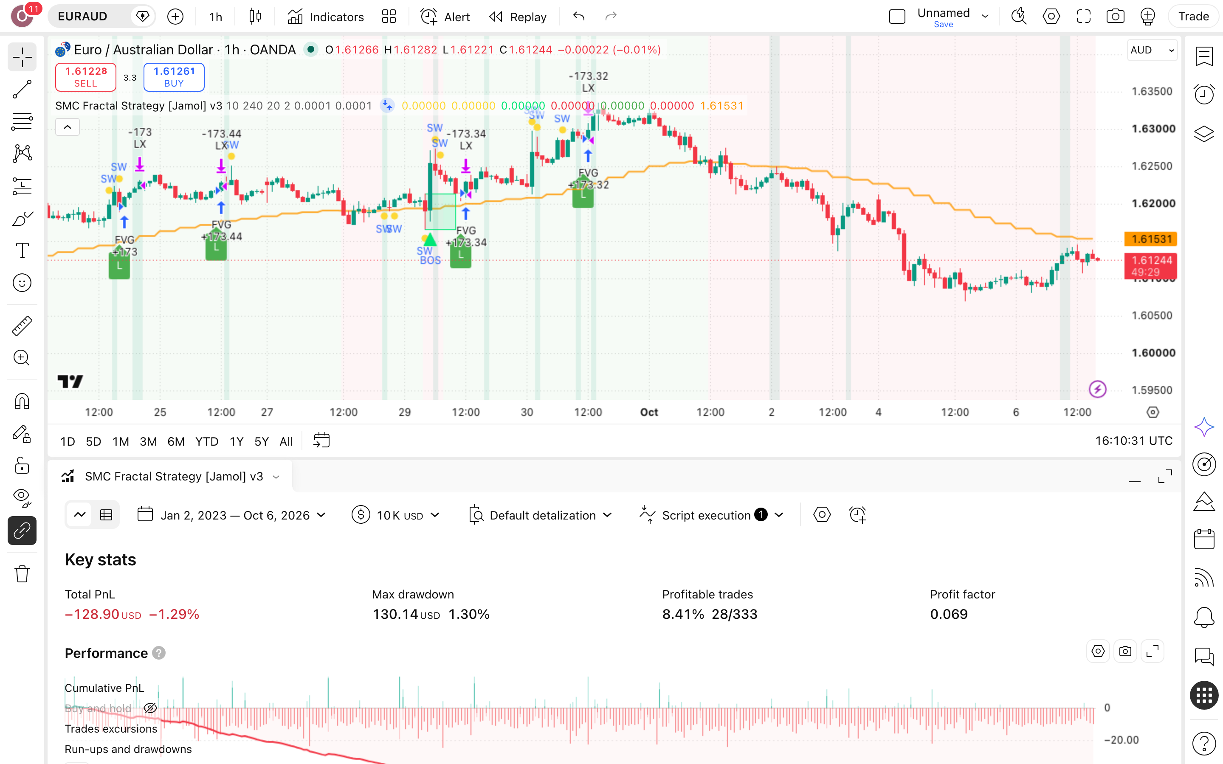The height and width of the screenshot is (764, 1223).
Task: Open candlestick chart style selector
Action: pos(255,17)
